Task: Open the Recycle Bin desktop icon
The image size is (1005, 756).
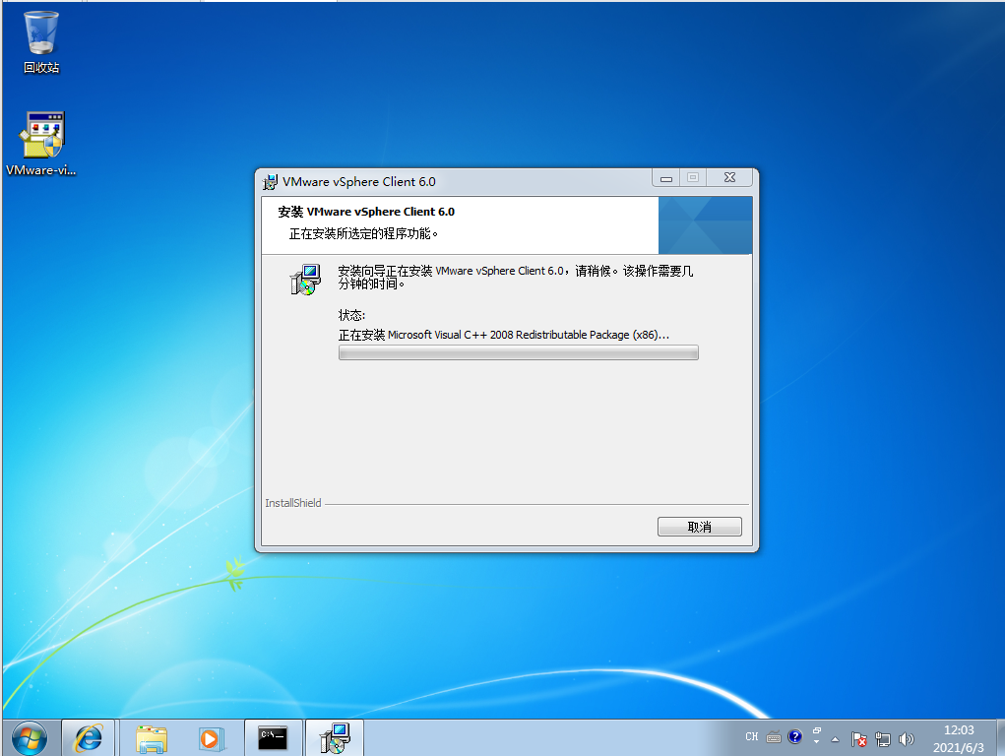Action: (41, 42)
